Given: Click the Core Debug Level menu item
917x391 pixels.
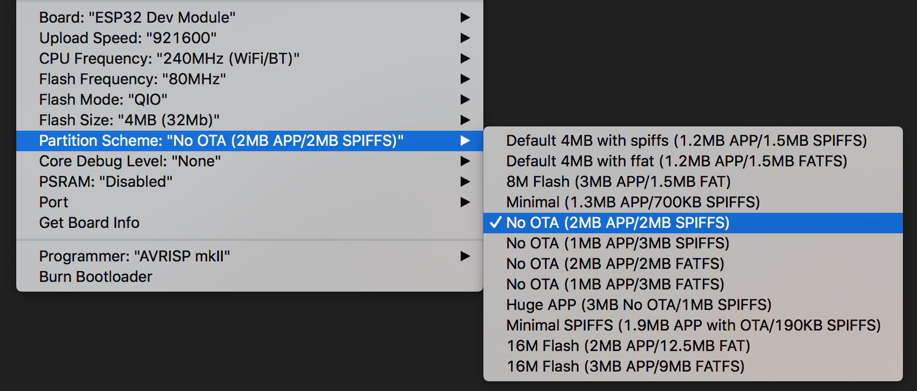Looking at the screenshot, I should click(x=130, y=161).
